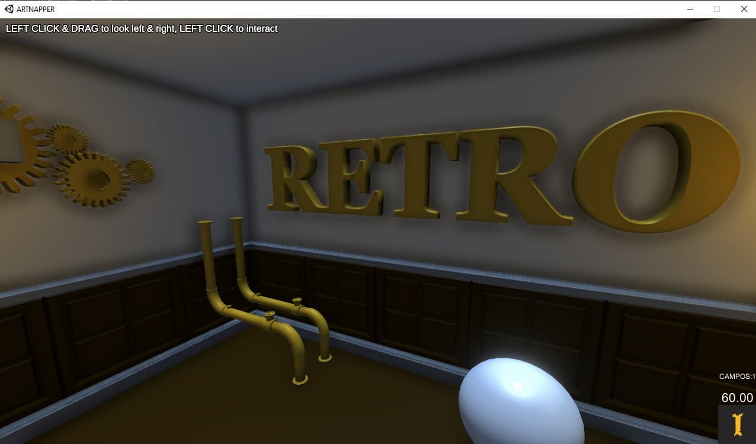The height and width of the screenshot is (444, 756).
Task: Interact with the large central brass gear
Action: click(x=91, y=179)
